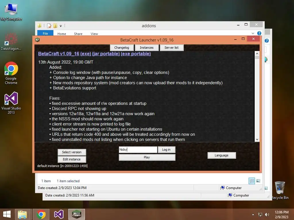Viewport: 294px width, 220px height.
Task: Click New folder icon in addons toolbar
Action: click(x=55, y=26)
